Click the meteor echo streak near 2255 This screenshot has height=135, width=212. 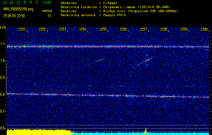pos(100,60)
